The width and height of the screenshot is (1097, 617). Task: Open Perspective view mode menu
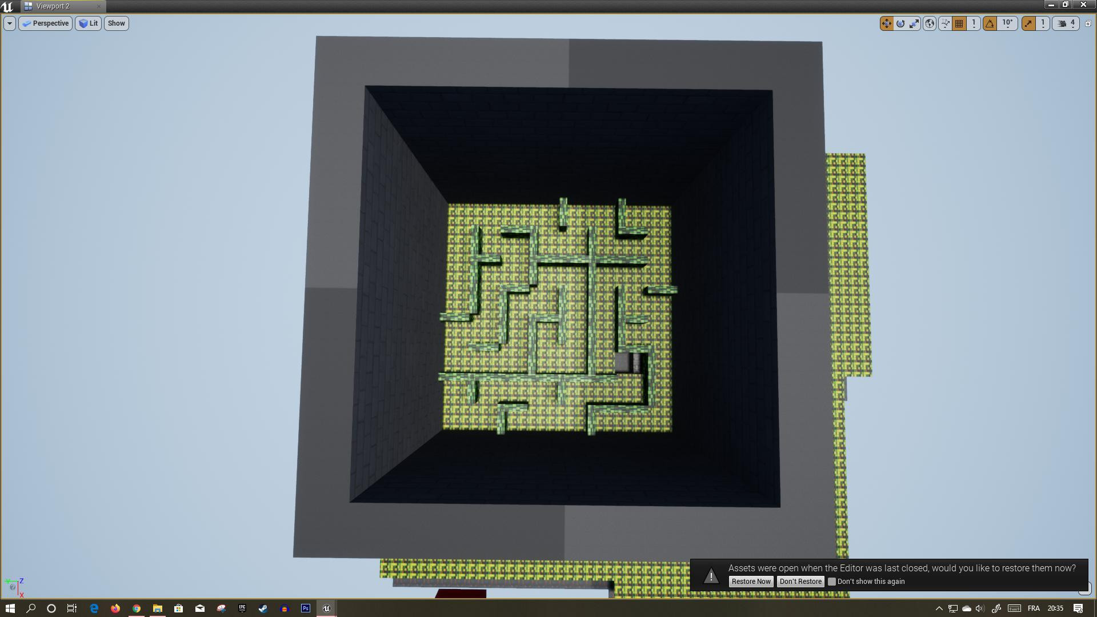tap(46, 23)
